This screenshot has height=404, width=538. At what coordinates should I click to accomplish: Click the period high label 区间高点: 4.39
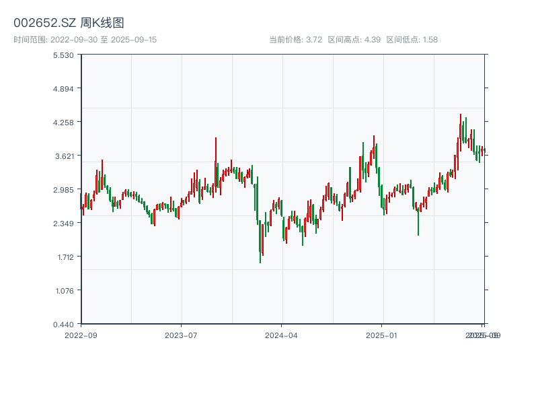[354, 40]
